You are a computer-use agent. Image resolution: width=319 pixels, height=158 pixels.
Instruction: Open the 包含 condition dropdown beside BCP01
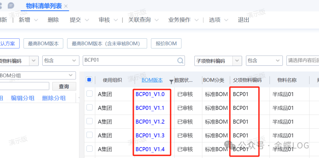tap(61, 61)
